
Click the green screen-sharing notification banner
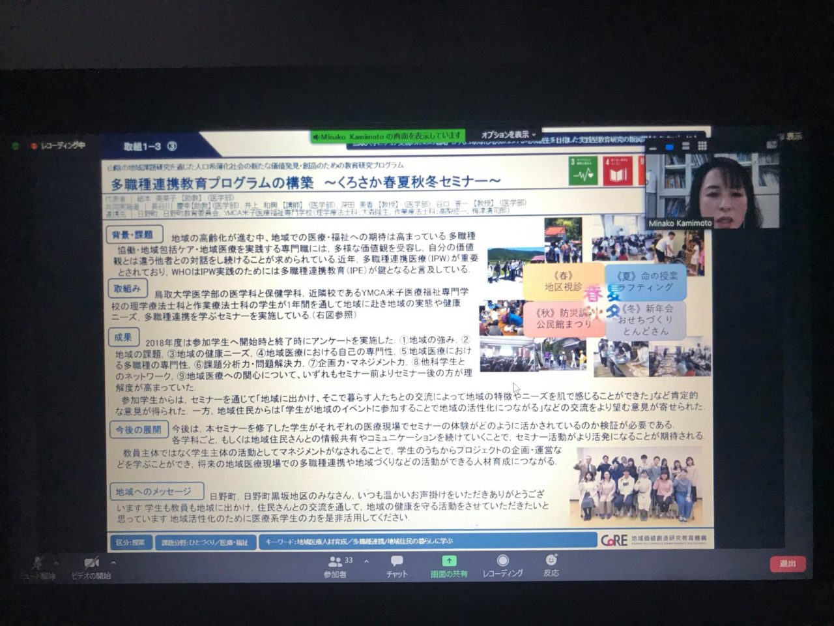tap(388, 136)
